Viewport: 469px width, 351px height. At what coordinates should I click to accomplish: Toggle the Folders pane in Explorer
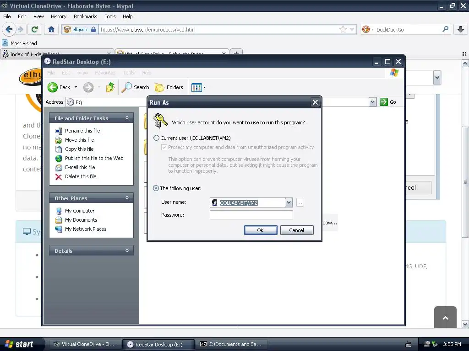coord(169,87)
